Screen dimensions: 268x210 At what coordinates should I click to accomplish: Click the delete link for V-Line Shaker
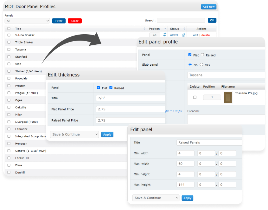pyautogui.click(x=205, y=35)
